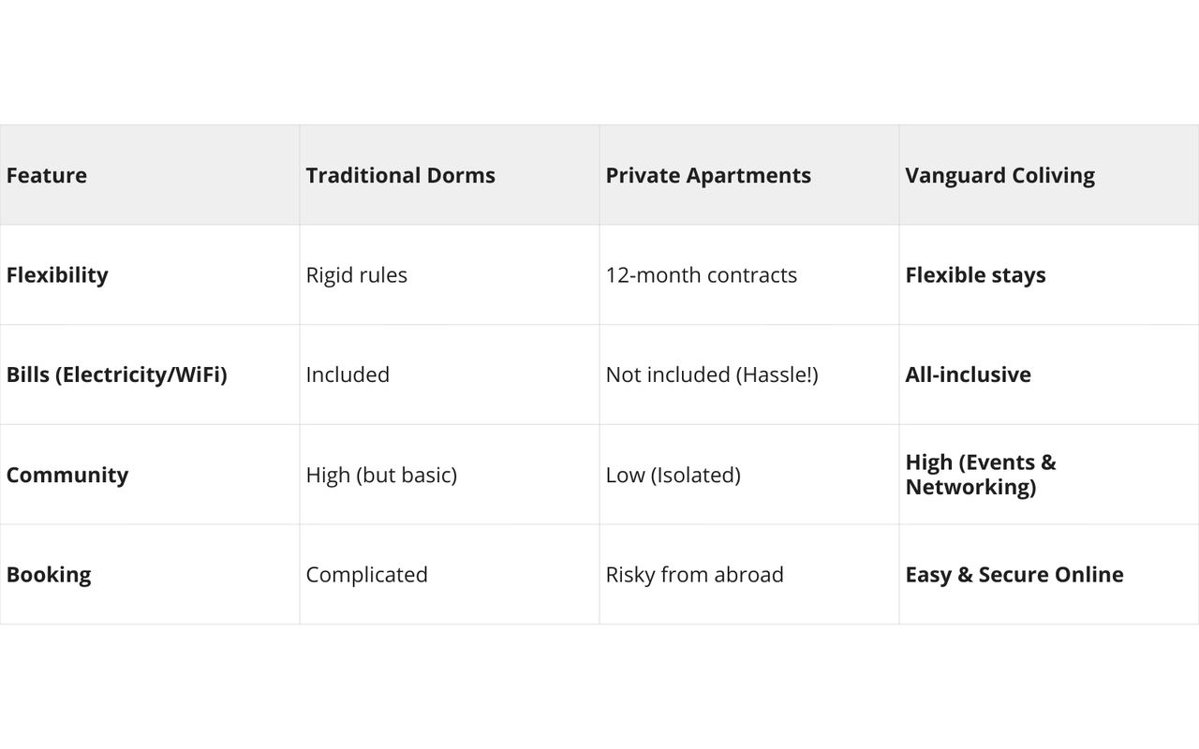Click the Included cell under Traditional Dorms
This screenshot has width=1199, height=749.
click(348, 374)
